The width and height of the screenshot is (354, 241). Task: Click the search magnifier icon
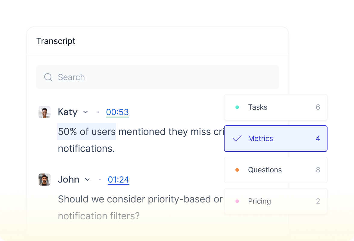pos(48,77)
